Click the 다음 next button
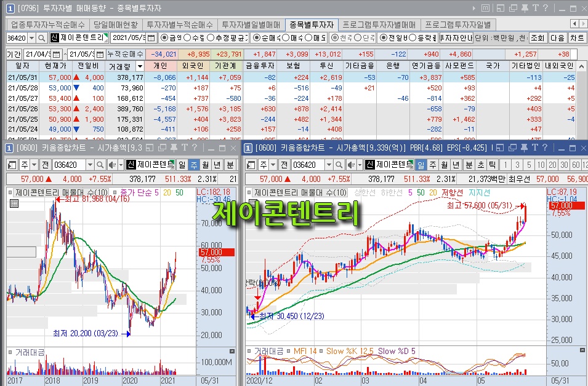The height and width of the screenshot is (386, 588). [x=557, y=38]
